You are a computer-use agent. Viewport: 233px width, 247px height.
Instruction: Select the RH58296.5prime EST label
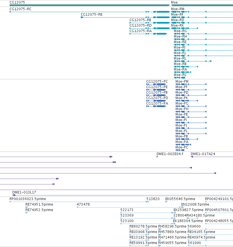pyautogui.click(x=172, y=226)
